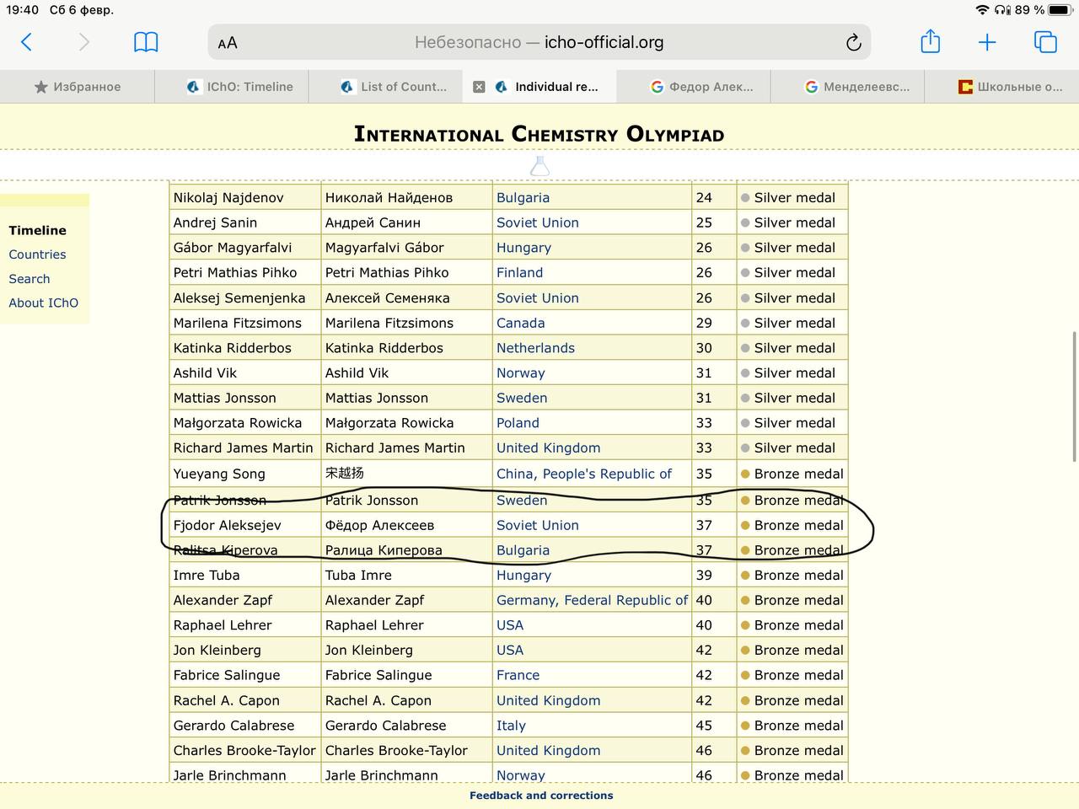
Task: Close the Individual results tab
Action: [479, 87]
